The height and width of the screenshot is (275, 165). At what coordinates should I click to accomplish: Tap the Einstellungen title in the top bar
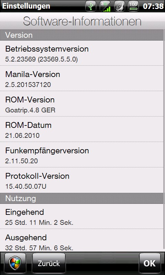pyautogui.click(x=26, y=6)
